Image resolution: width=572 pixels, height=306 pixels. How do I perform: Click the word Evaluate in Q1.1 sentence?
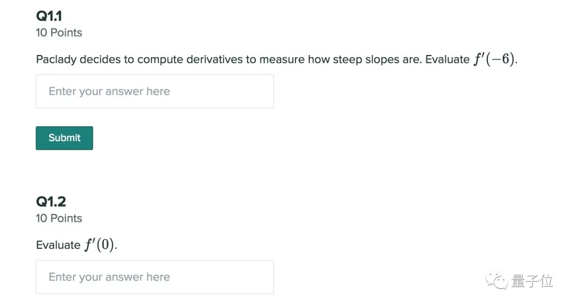[x=447, y=59]
